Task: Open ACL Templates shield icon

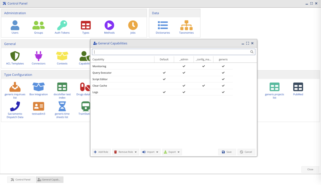Action: (x=15, y=56)
